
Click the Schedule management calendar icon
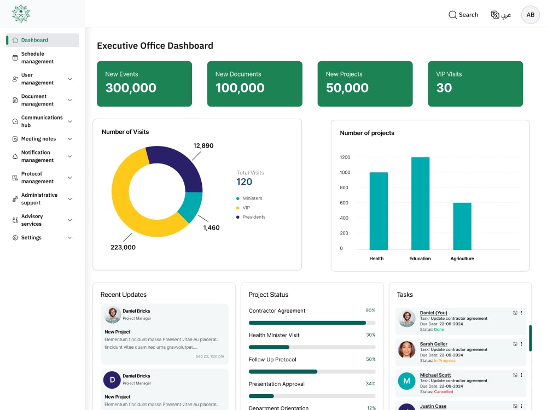tap(15, 58)
